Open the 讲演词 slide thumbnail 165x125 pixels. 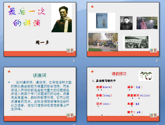click(x=40, y=94)
